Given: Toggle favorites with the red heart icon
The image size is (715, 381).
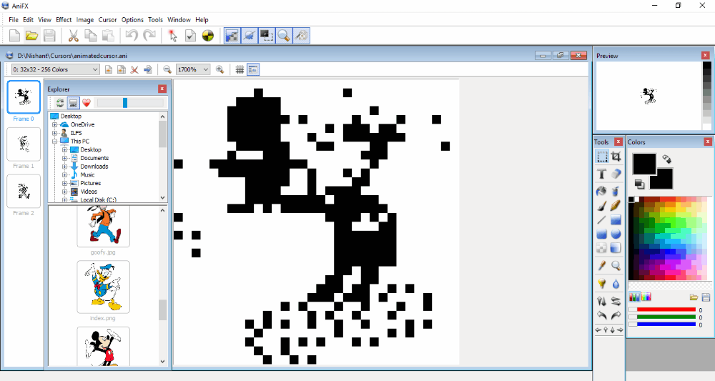Looking at the screenshot, I should pyautogui.click(x=87, y=103).
